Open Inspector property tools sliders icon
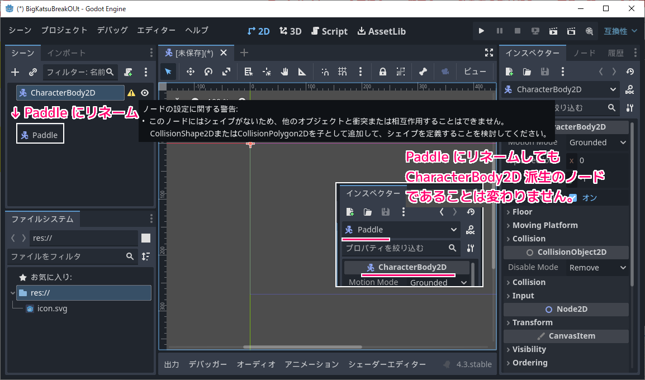Viewport: 645px width, 380px height. [630, 108]
